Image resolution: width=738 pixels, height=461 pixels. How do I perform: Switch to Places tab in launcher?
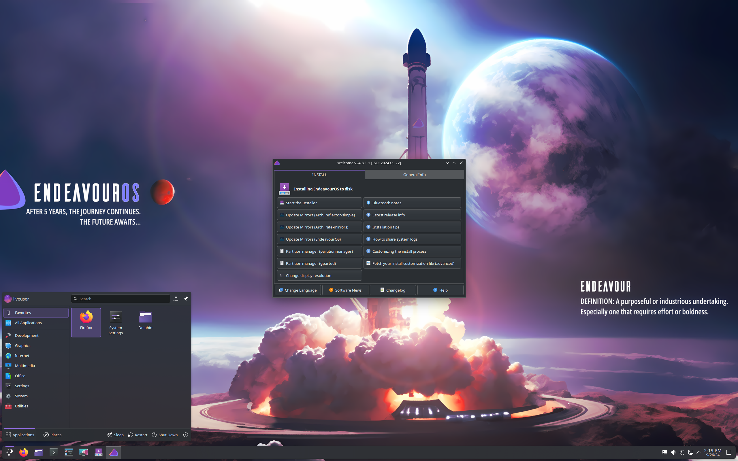52,435
